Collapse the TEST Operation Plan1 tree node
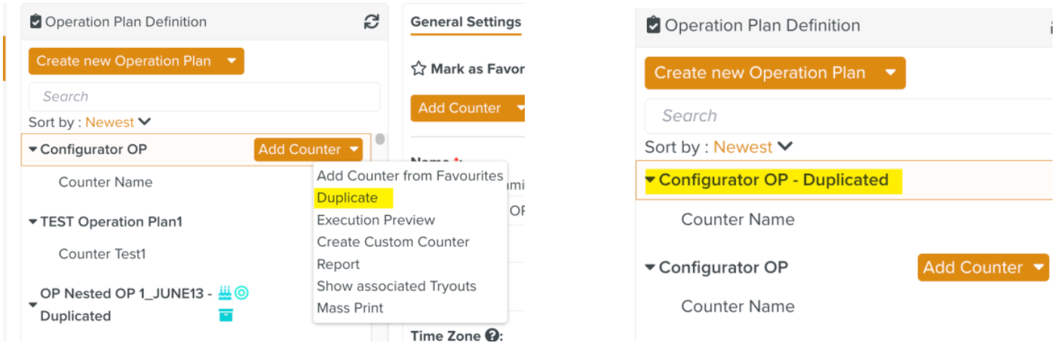 click(x=33, y=222)
